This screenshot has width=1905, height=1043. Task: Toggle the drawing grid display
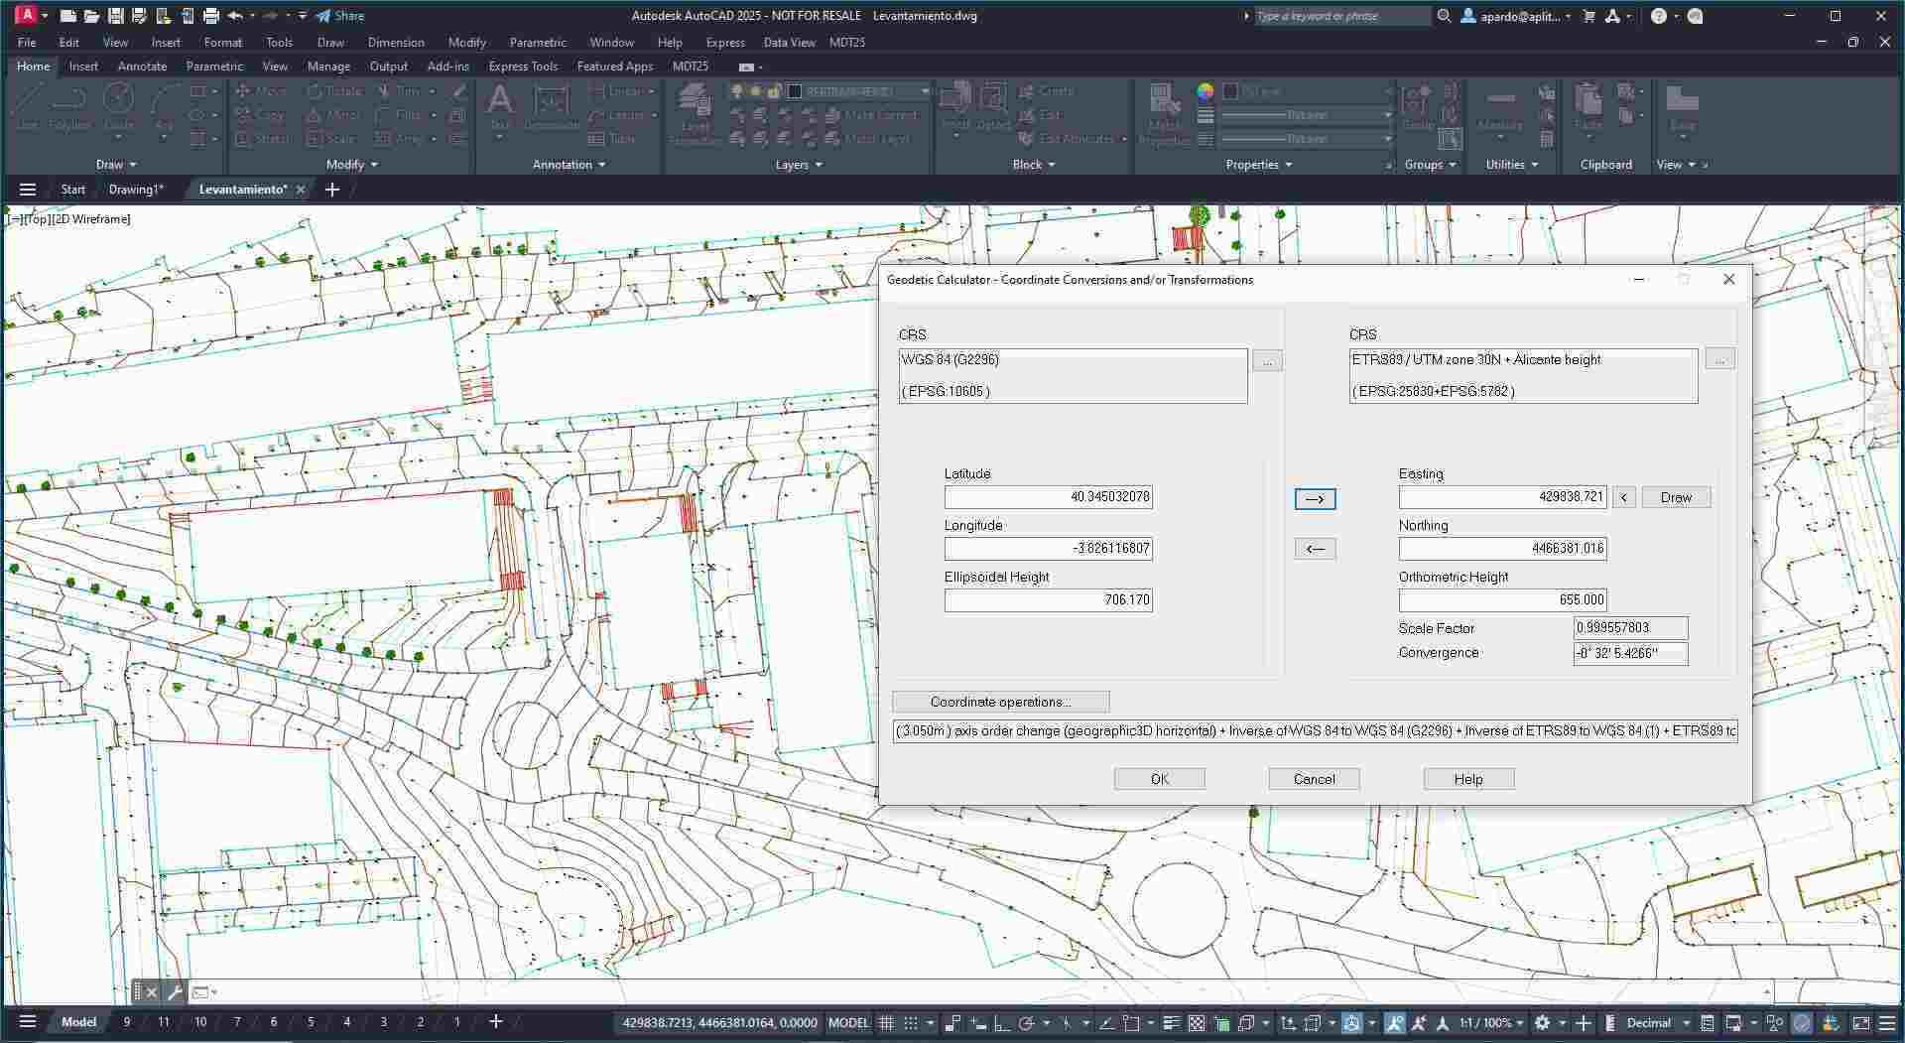coord(886,1022)
